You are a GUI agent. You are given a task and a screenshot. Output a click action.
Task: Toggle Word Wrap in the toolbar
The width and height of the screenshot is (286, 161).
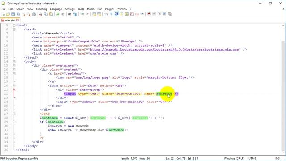(x=106, y=14)
